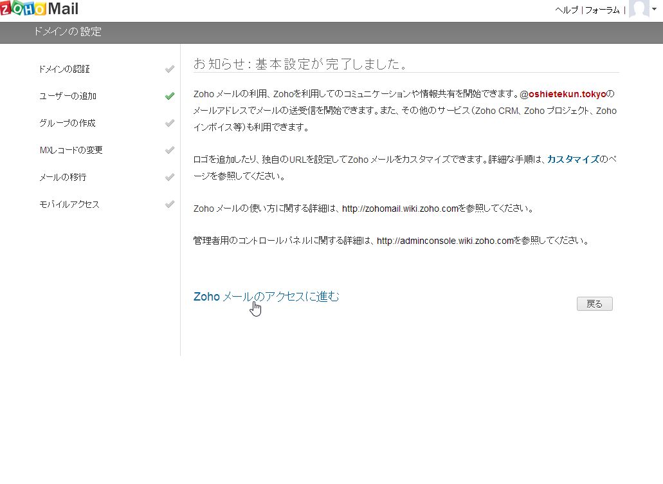Click the green checkmark next to ユーザーの追加
663x484 pixels.
(x=170, y=96)
